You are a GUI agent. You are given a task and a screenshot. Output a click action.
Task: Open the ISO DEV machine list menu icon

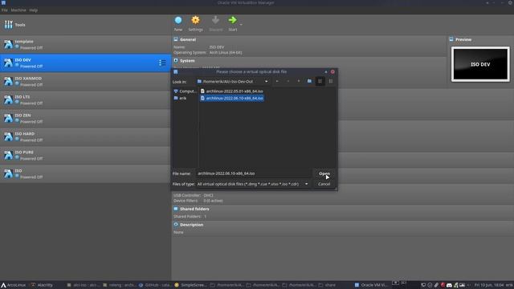[x=162, y=63]
